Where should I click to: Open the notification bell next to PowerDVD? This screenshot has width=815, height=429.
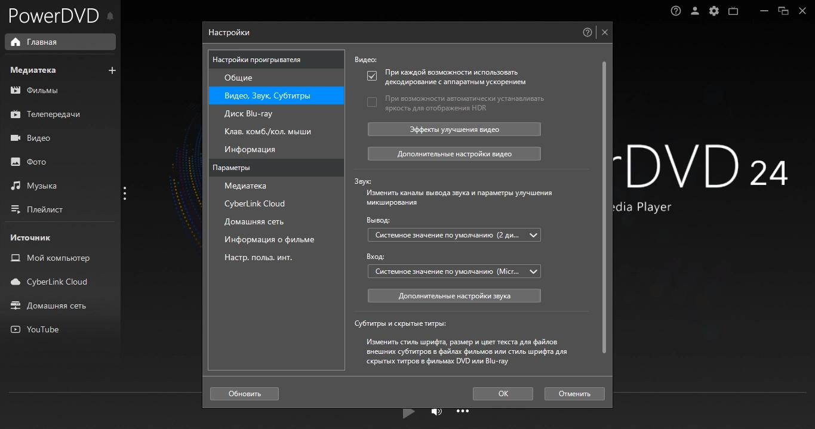(110, 17)
